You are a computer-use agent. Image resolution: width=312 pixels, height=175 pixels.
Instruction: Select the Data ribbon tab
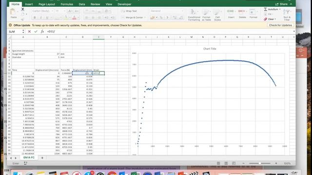coord(82,4)
